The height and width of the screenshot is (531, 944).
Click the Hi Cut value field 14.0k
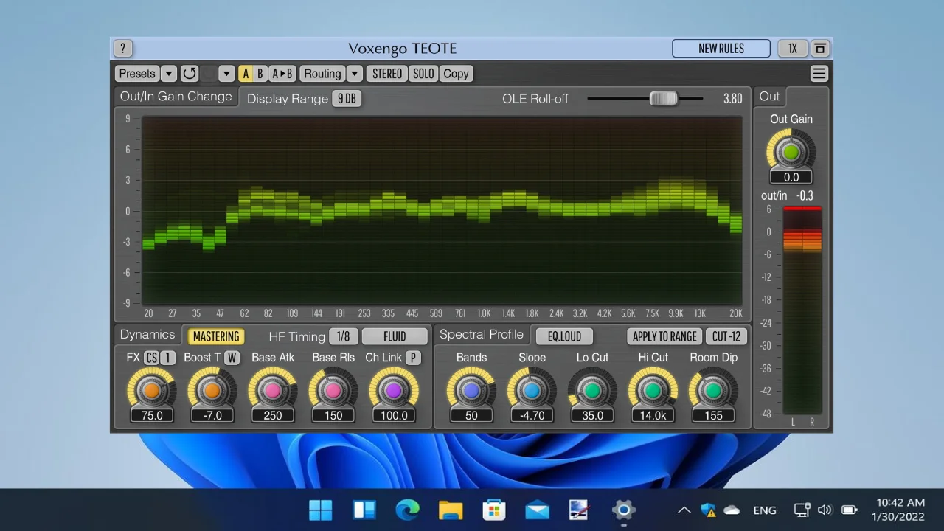tap(653, 415)
